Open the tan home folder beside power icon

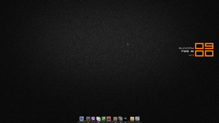coord(132,119)
